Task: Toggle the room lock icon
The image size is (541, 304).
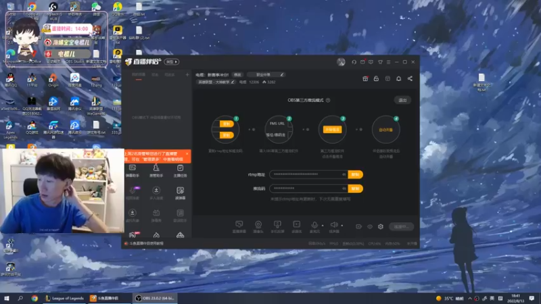Action: pos(376,78)
